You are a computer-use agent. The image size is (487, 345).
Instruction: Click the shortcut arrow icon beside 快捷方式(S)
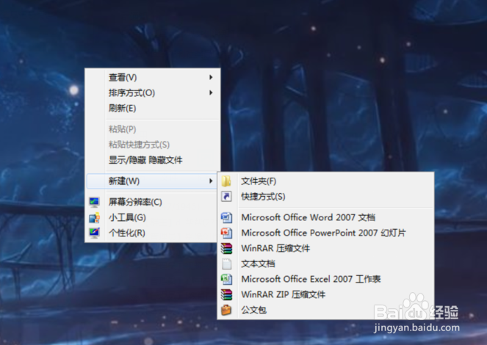pyautogui.click(x=226, y=197)
